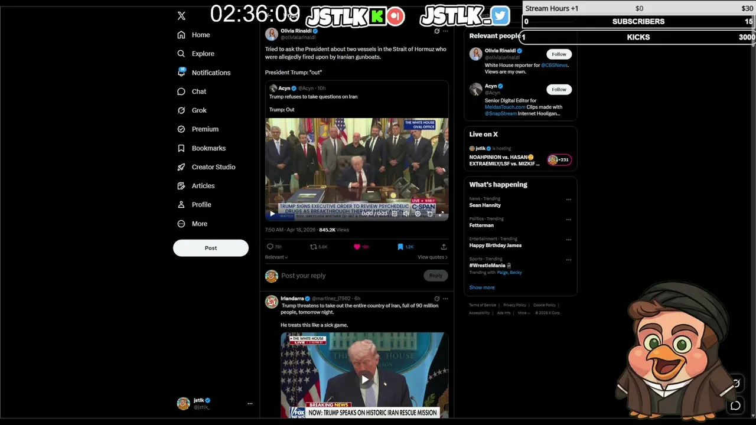Click the Post your reply field
The width and height of the screenshot is (756, 425).
351,276
